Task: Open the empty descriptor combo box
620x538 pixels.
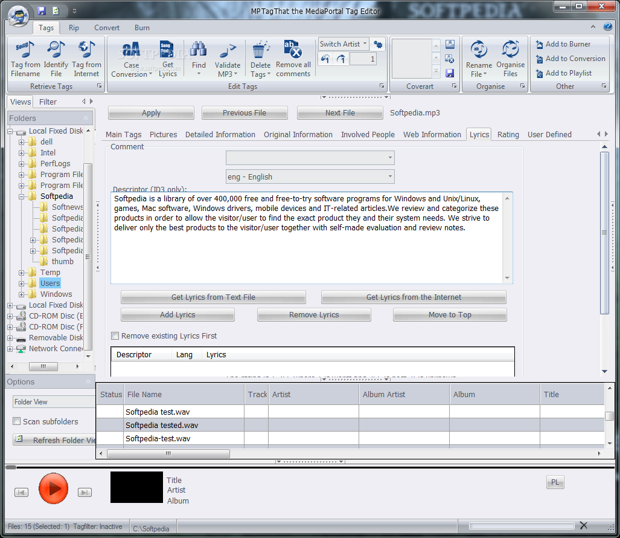Action: [x=310, y=158]
